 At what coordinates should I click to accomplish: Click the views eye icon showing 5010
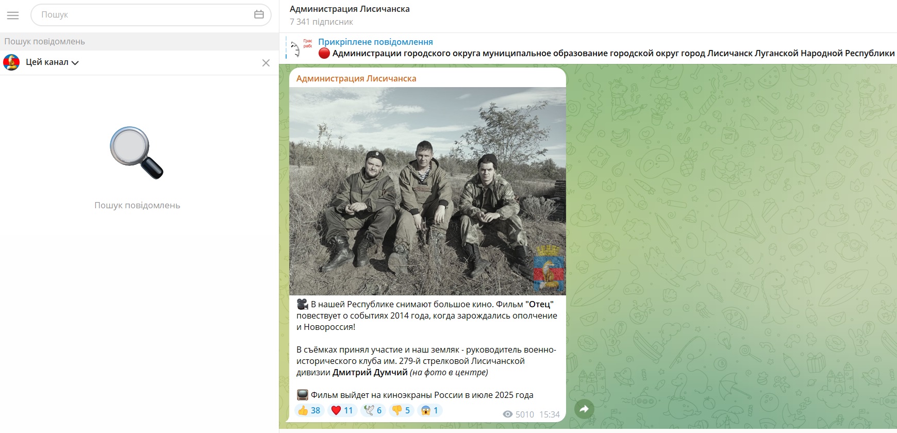[x=508, y=414]
